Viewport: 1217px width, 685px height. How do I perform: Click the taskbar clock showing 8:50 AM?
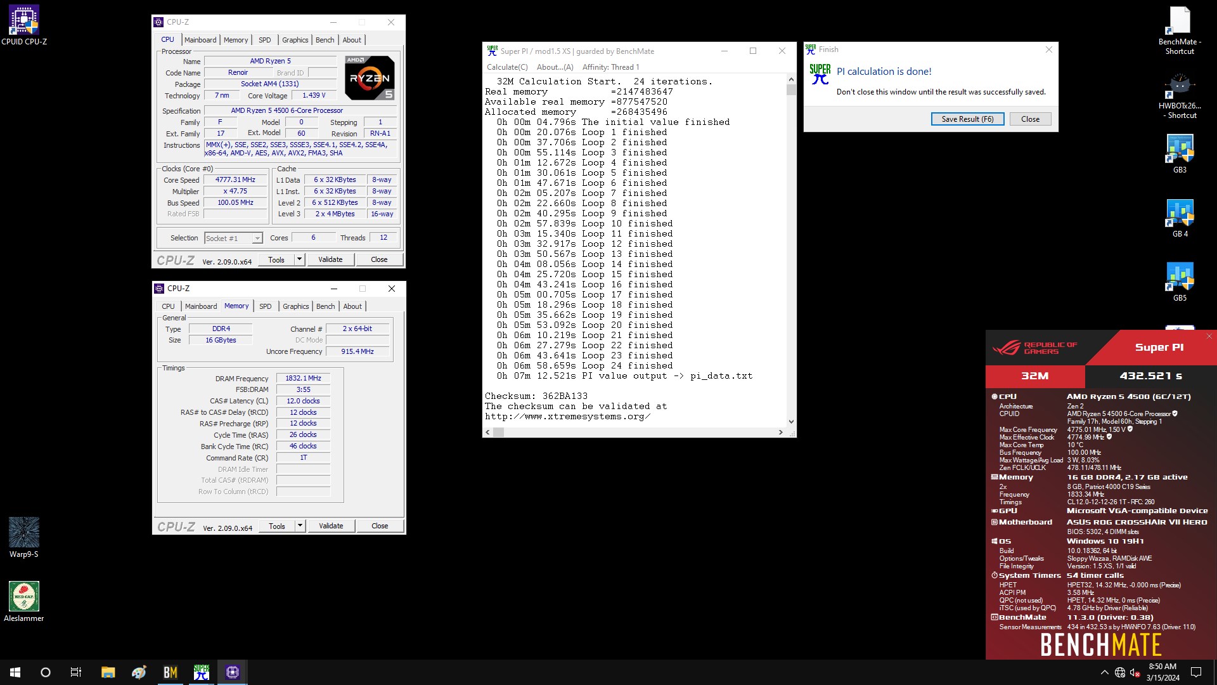(1162, 672)
